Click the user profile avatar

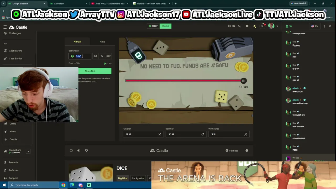point(271,26)
